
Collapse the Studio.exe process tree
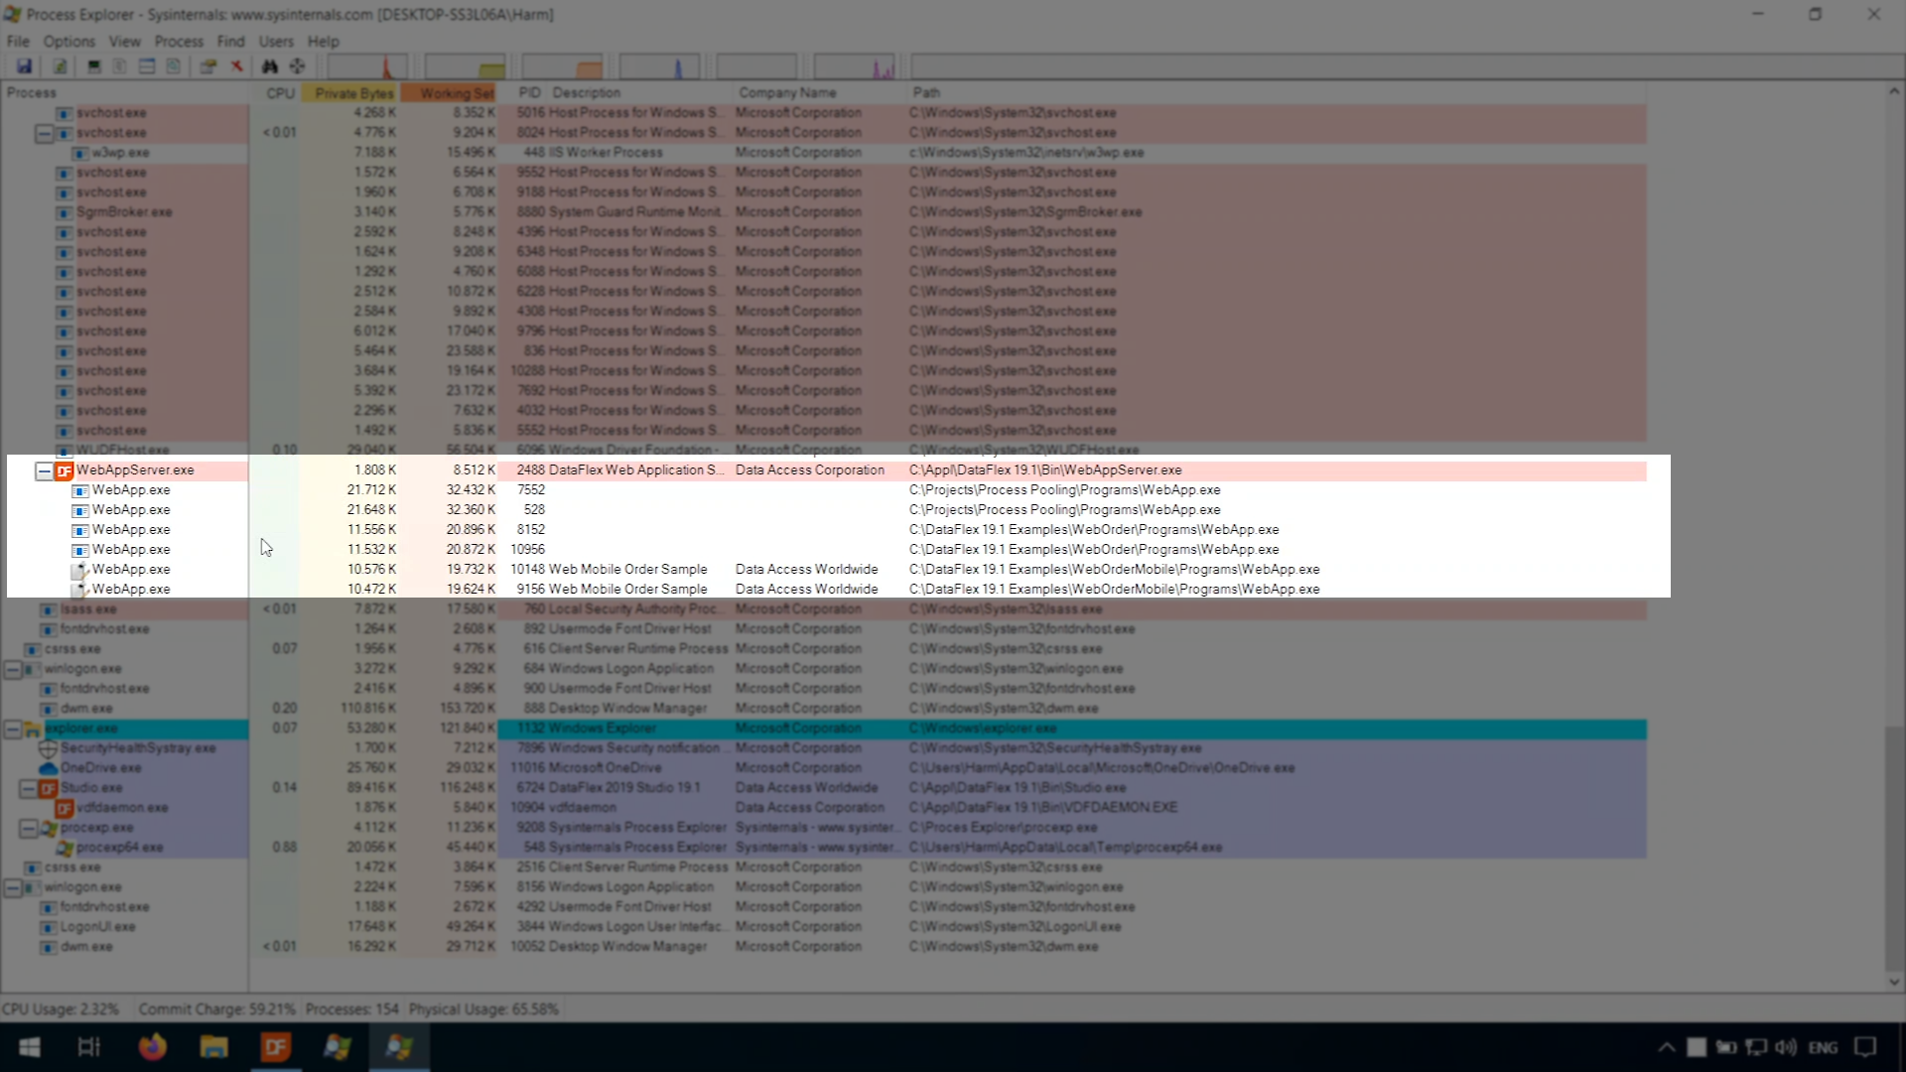pos(28,789)
